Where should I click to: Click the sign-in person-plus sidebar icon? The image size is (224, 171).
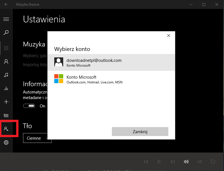coord(6,129)
